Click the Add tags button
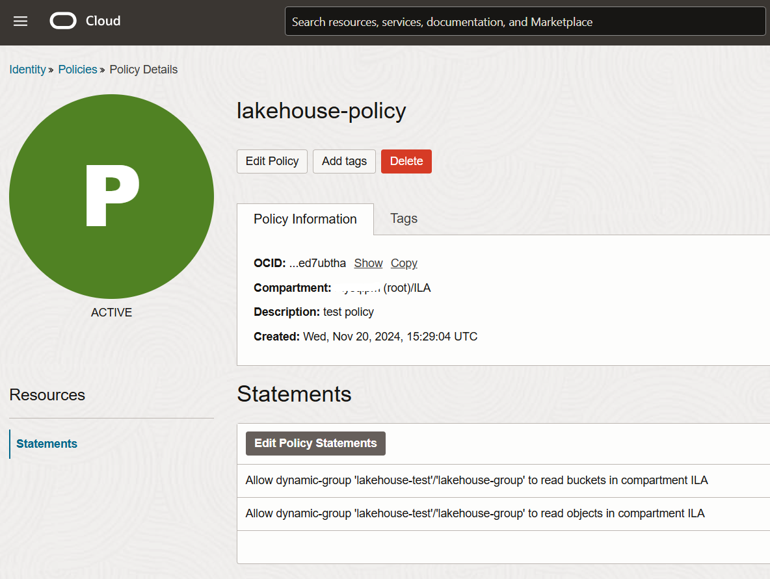This screenshot has width=770, height=579. pyautogui.click(x=344, y=161)
